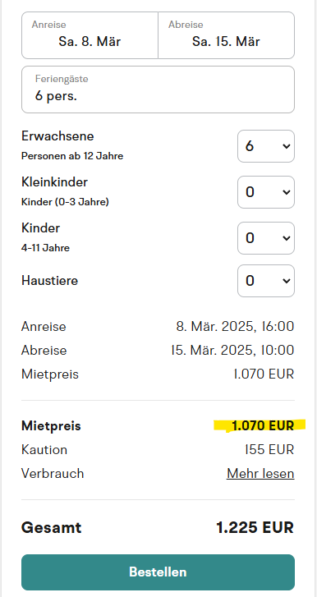Click the Personen ab 12 Jahre subtext

(72, 156)
